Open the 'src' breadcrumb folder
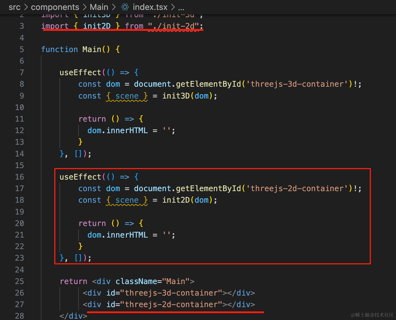 coord(15,7)
